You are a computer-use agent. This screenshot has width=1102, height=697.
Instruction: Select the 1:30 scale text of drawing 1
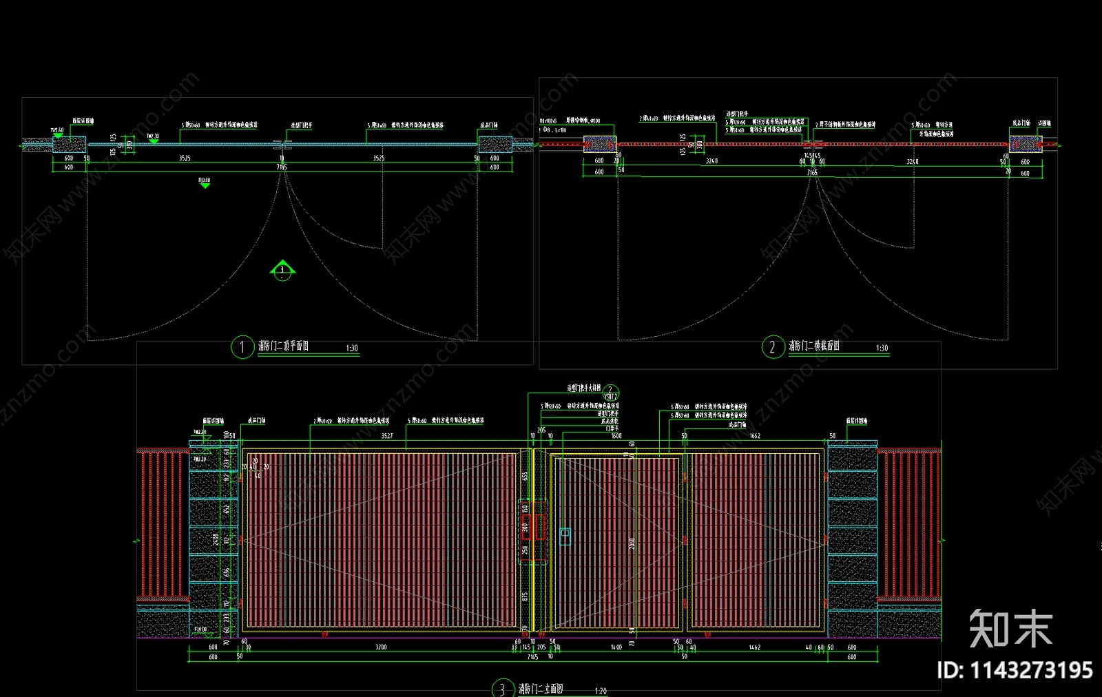point(352,348)
